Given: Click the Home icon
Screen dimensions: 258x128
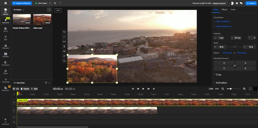Looking at the screenshot, I should click(5, 3).
